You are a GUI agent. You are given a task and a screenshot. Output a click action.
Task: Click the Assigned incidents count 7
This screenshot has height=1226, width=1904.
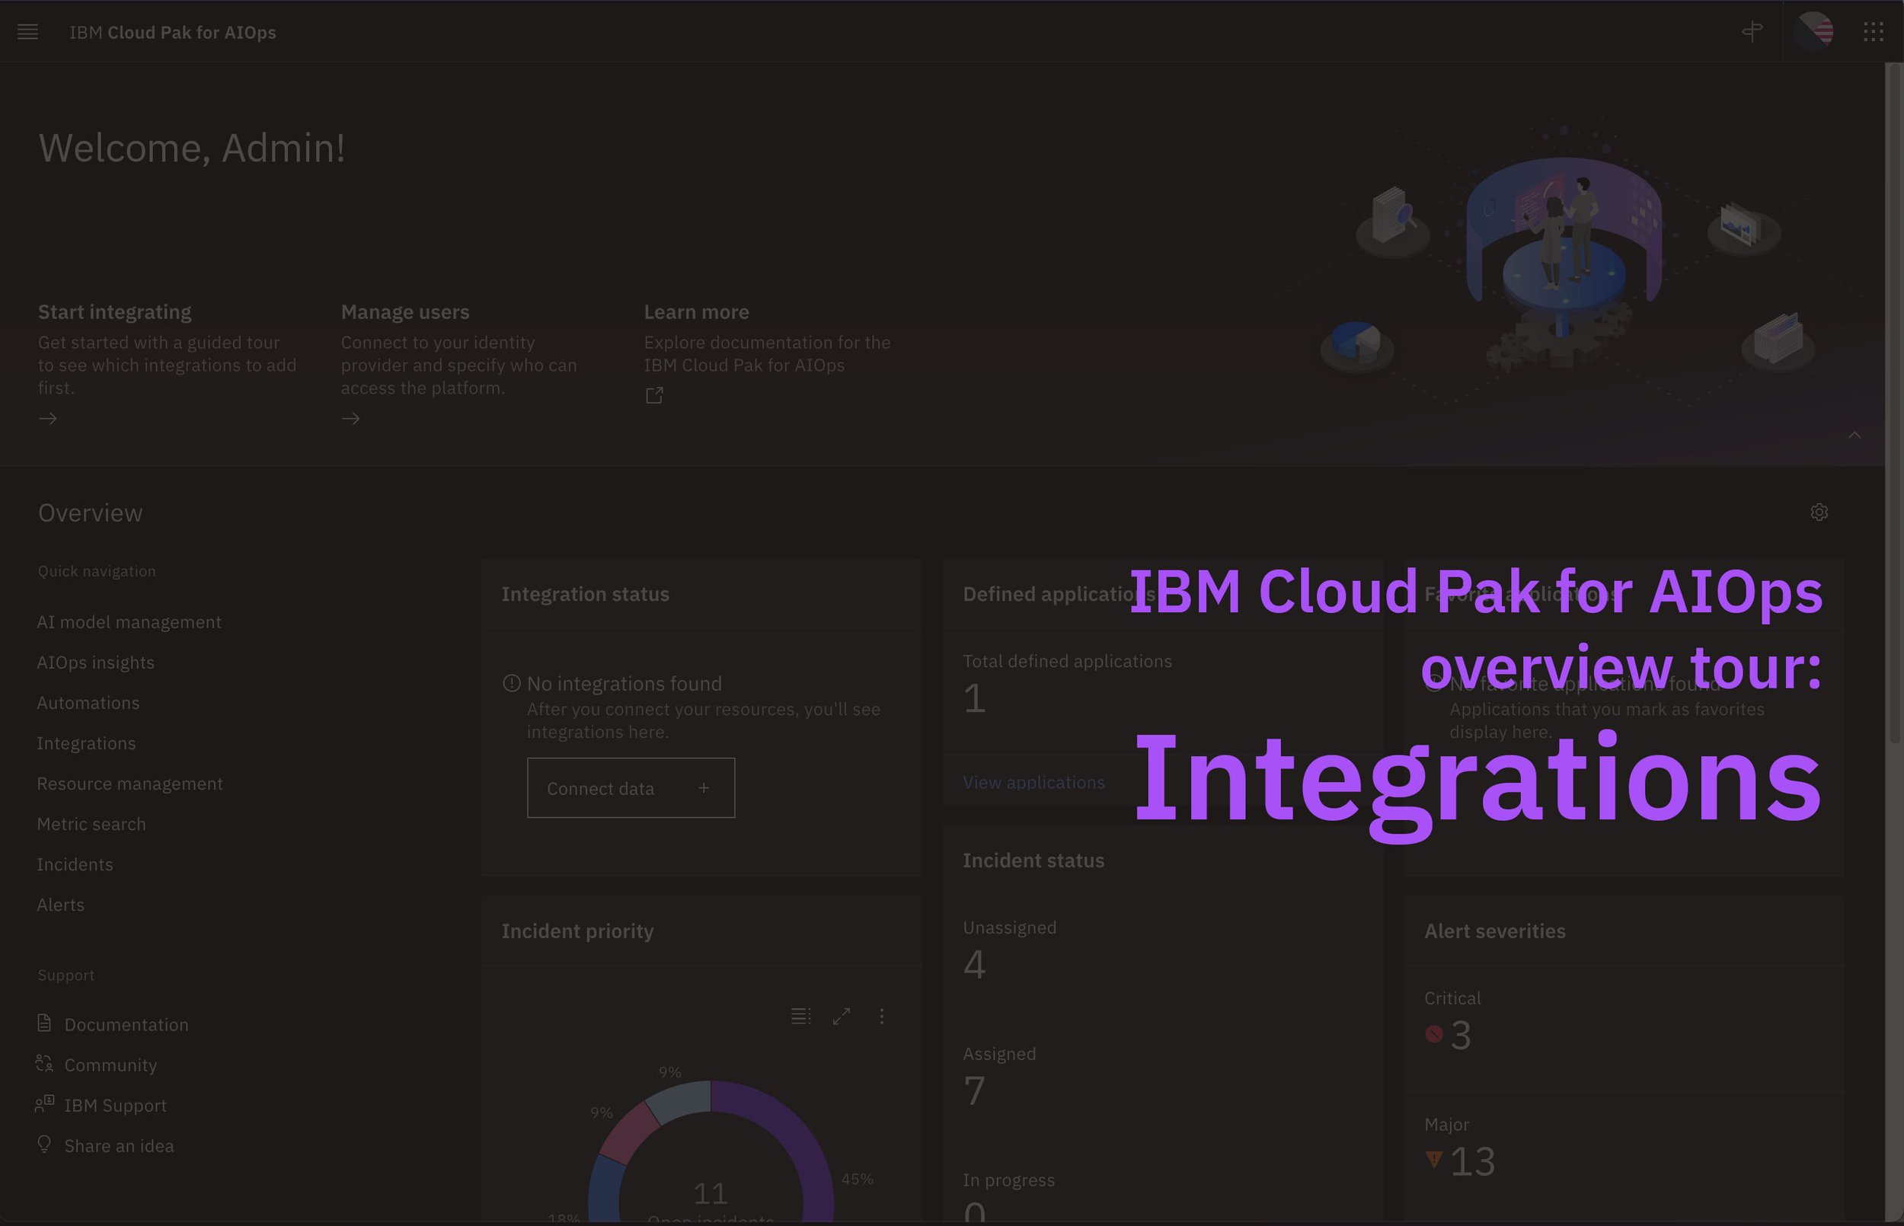(974, 1090)
